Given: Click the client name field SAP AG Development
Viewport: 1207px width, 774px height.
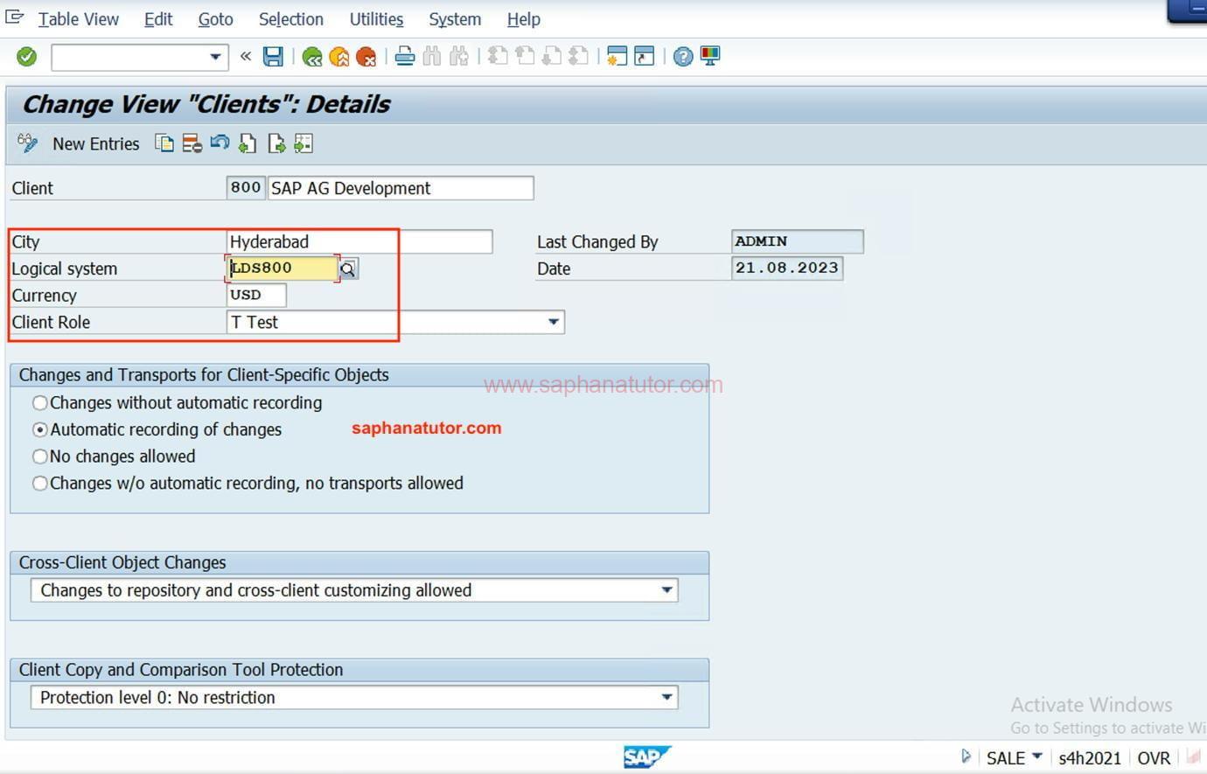Looking at the screenshot, I should click(x=401, y=188).
